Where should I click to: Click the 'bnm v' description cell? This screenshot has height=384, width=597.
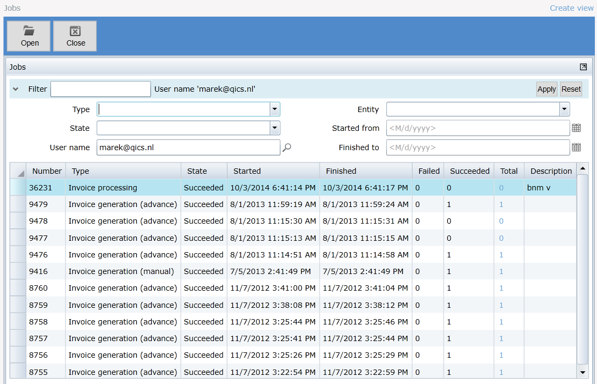click(550, 188)
